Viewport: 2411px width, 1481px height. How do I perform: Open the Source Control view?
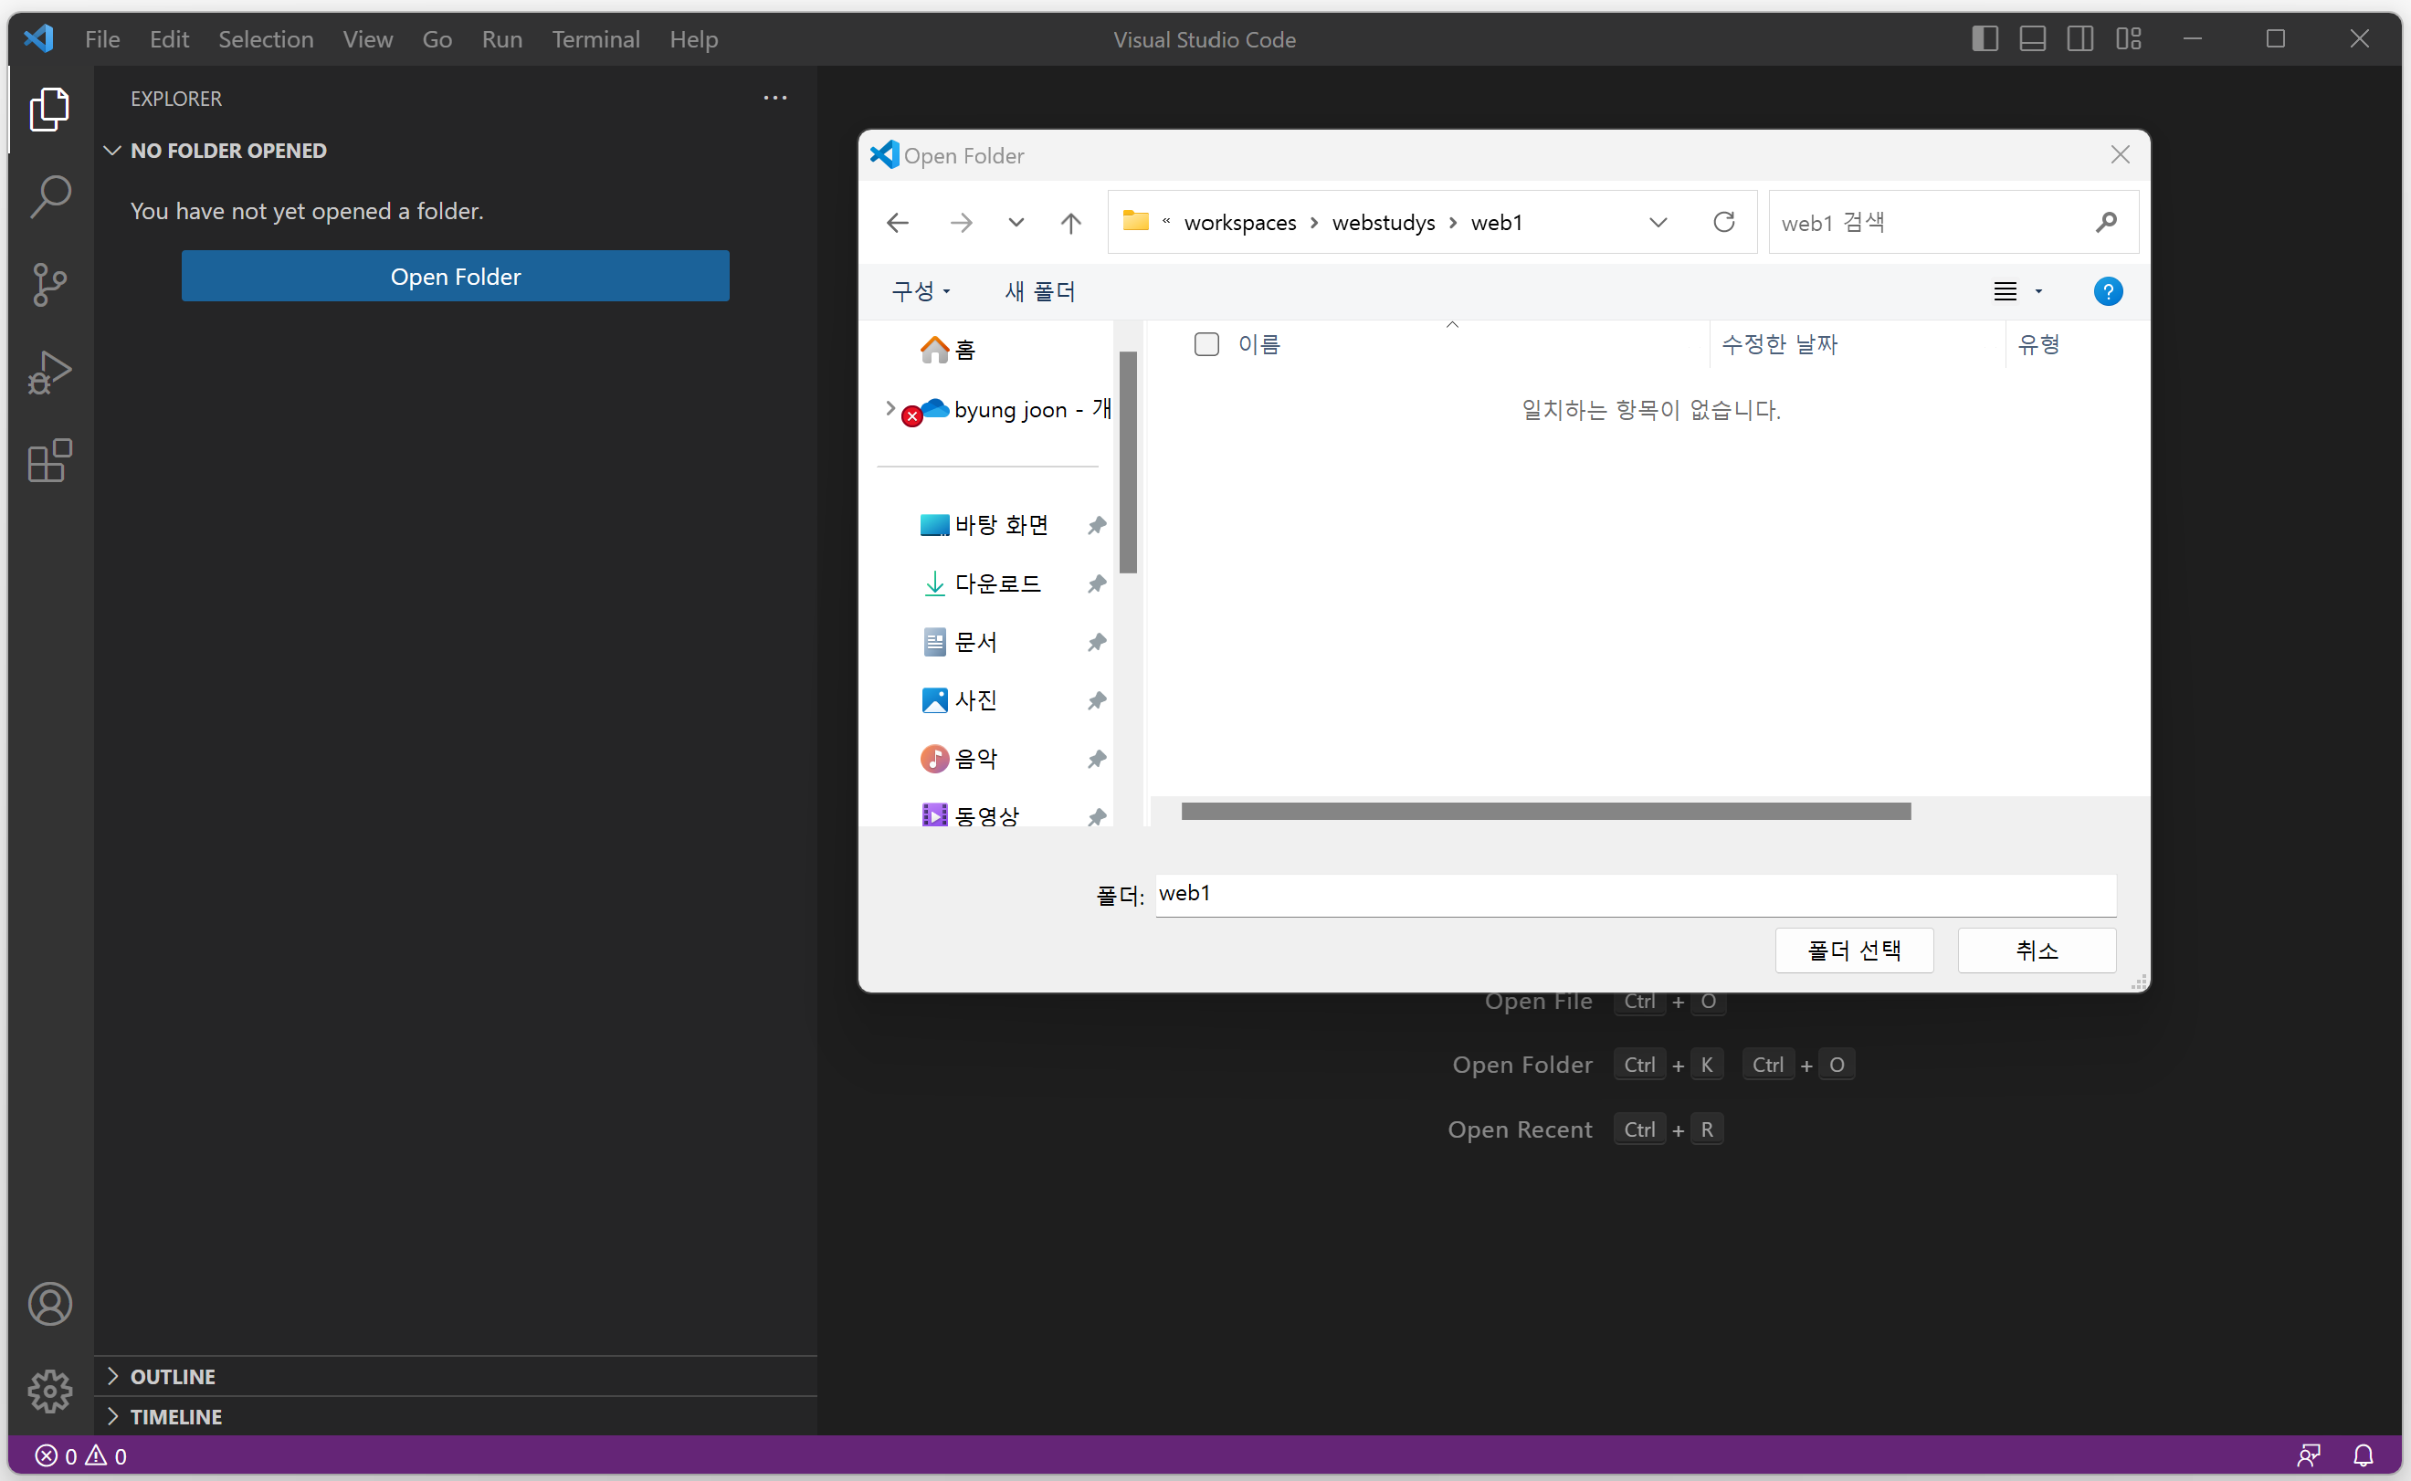(x=50, y=284)
